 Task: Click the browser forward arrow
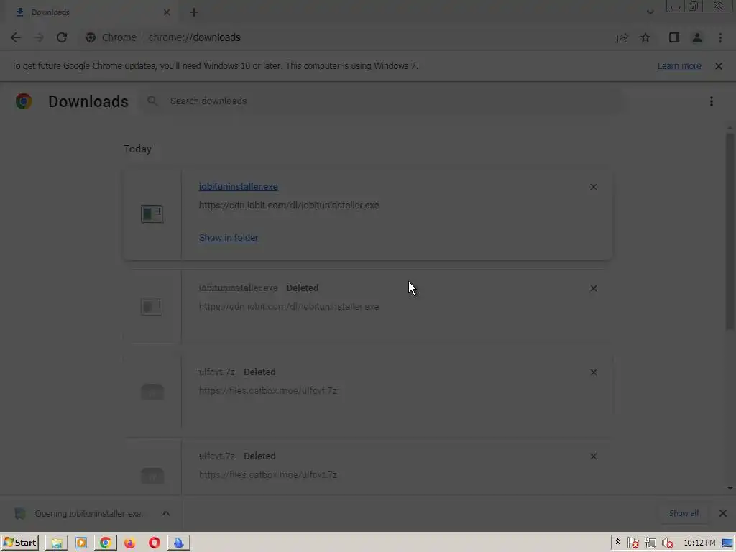point(39,37)
